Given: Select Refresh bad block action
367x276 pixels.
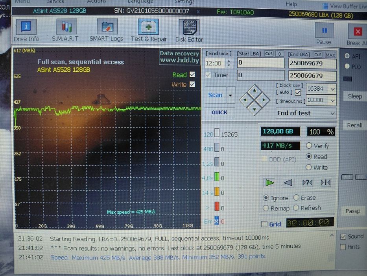Looking at the screenshot, I should (x=296, y=208).
